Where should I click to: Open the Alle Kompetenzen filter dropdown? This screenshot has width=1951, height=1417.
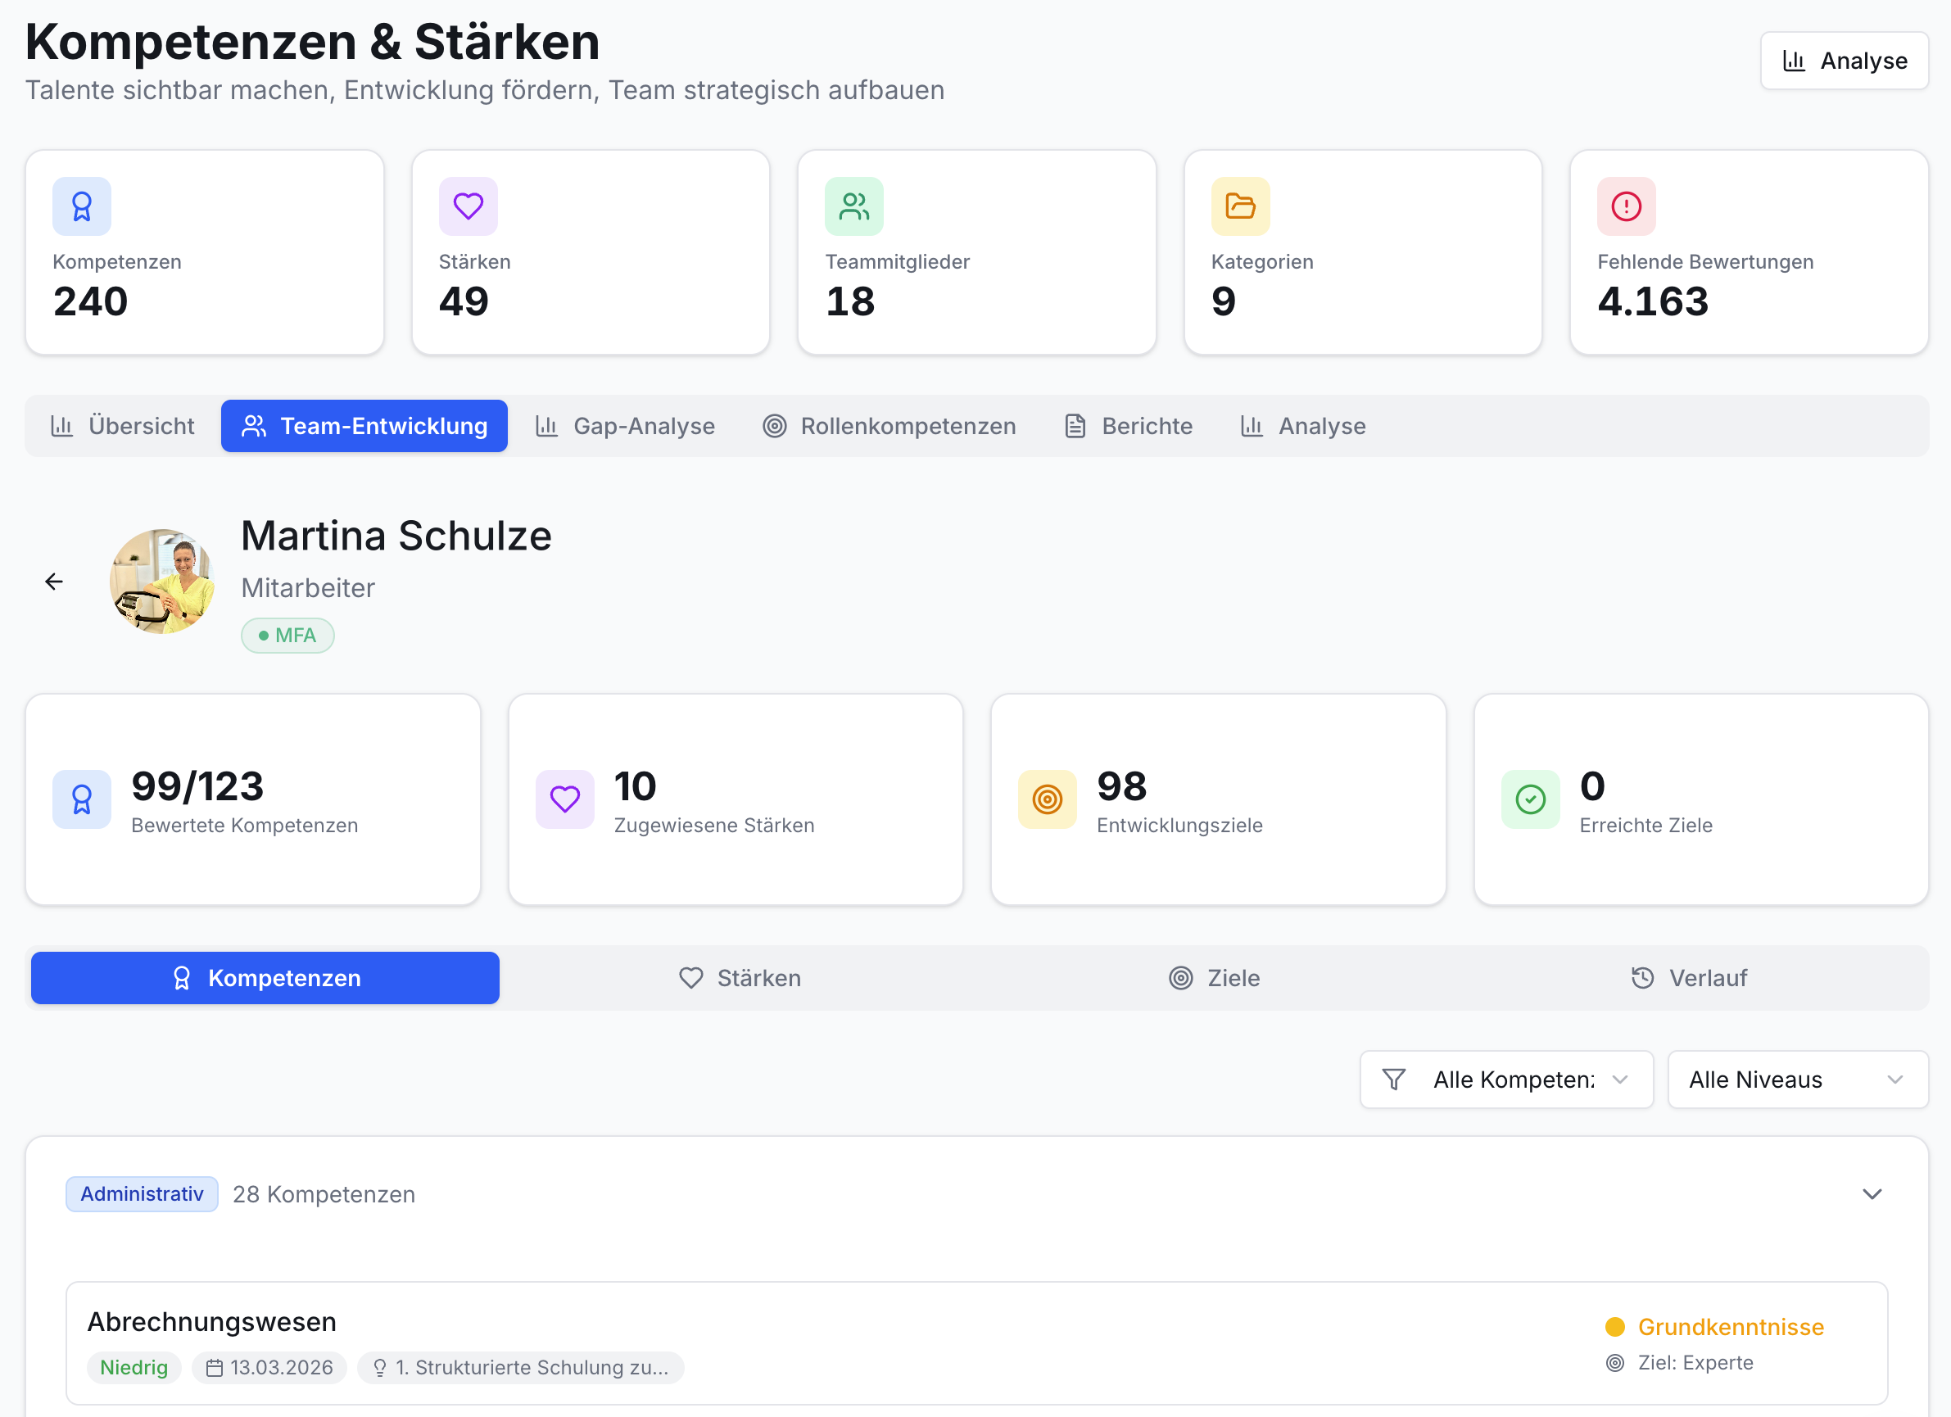[1506, 1079]
